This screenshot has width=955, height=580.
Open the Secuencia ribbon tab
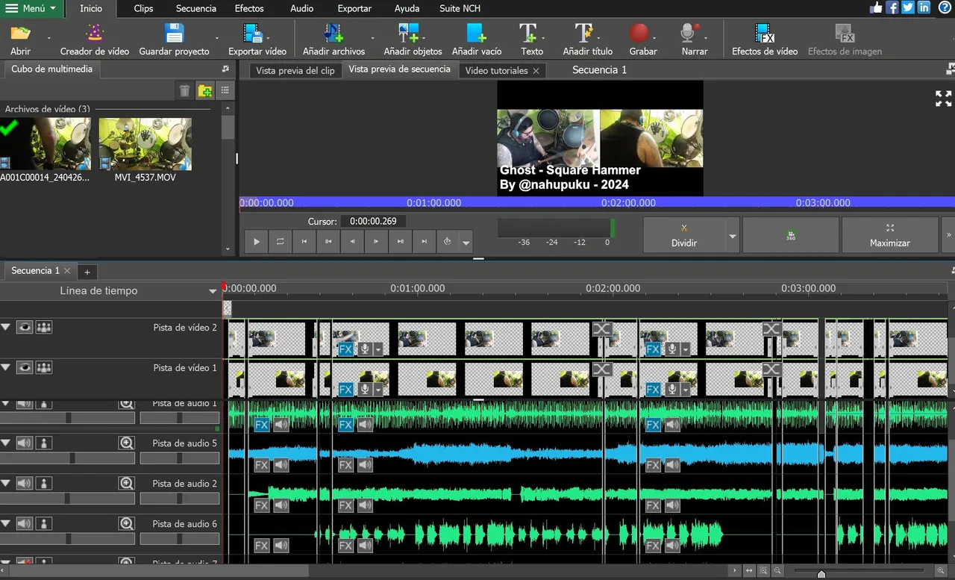tap(196, 8)
